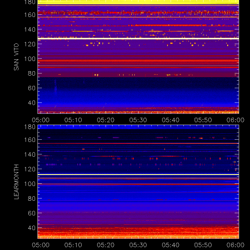Choose 05:30 time label below Learmonth plot

click(x=138, y=245)
